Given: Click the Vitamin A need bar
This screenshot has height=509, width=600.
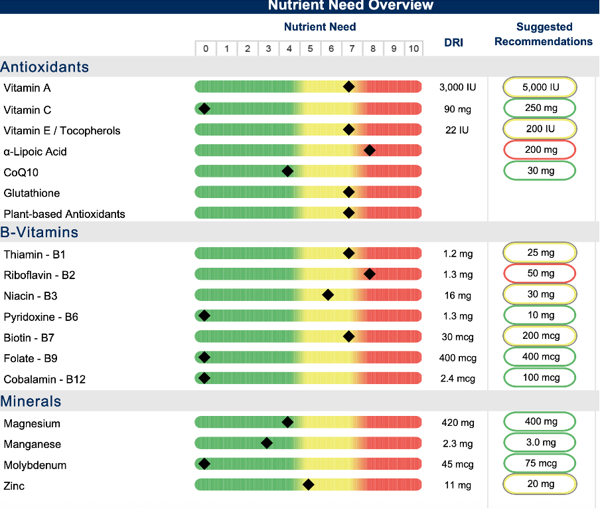Looking at the screenshot, I should tap(308, 86).
